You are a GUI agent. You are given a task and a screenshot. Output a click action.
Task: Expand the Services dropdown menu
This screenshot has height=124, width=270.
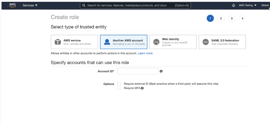(x=30, y=5)
